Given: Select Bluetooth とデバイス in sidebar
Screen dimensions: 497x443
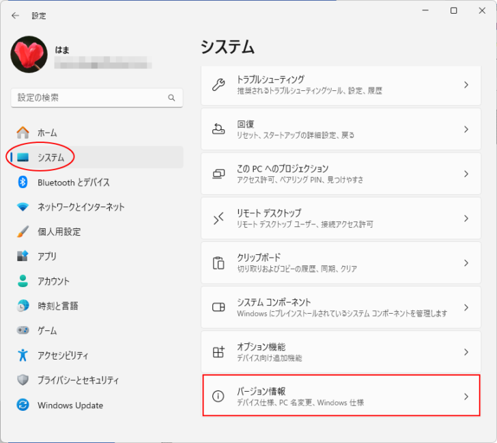Looking at the screenshot, I should 74,183.
